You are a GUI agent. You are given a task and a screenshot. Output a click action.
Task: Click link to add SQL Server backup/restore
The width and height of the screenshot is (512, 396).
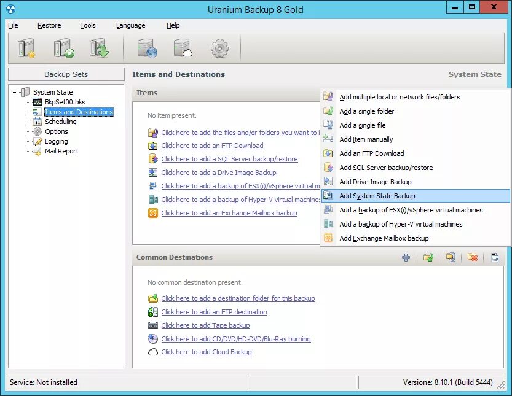pos(229,159)
